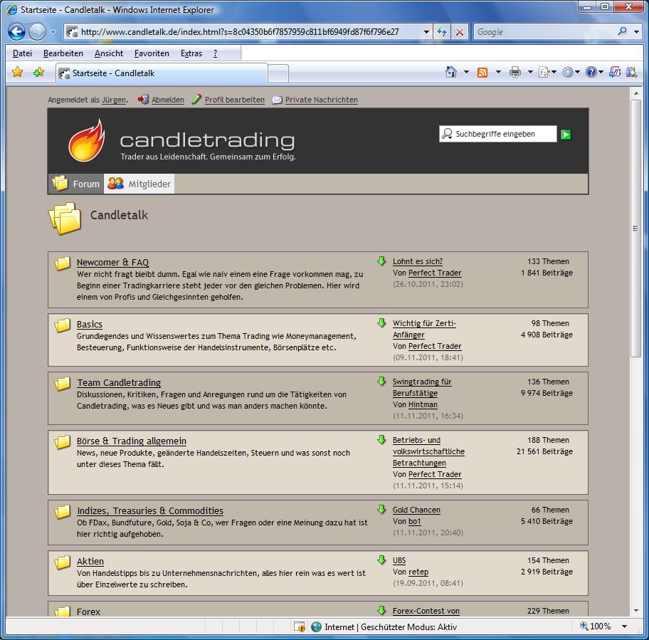The width and height of the screenshot is (649, 640).
Task: Open the Aktien forum
Action: point(90,562)
